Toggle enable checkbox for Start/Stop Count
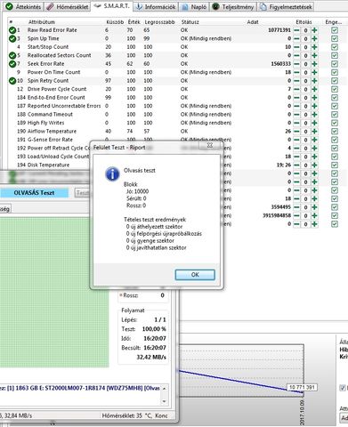This screenshot has width=348, height=427. pos(335,47)
